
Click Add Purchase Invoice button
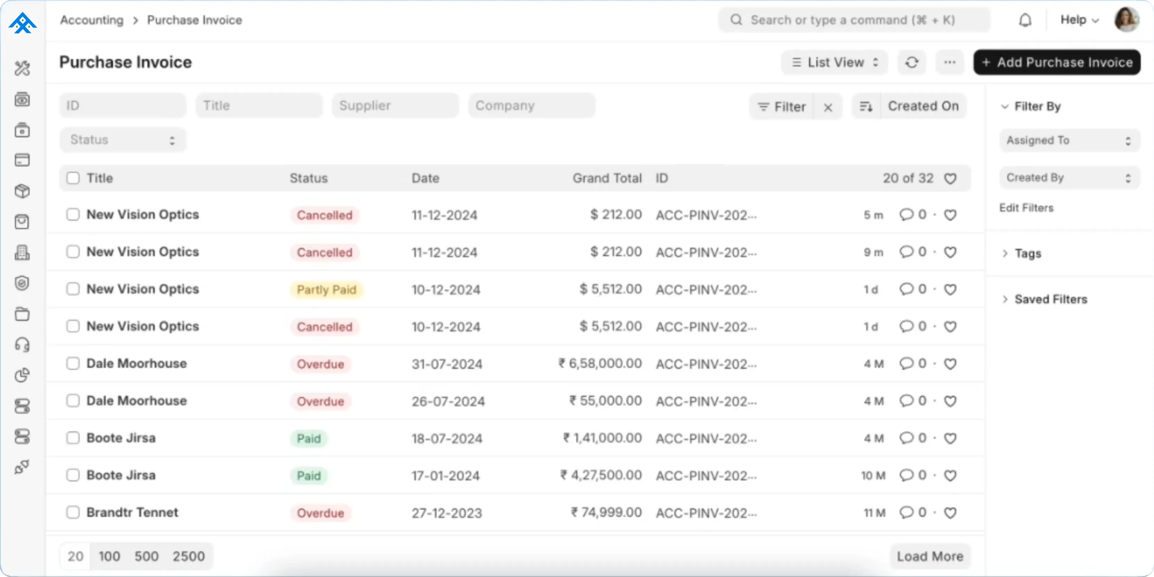pos(1057,62)
